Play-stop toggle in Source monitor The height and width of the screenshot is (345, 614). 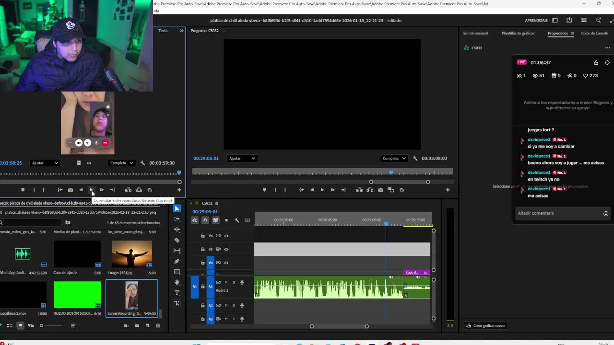click(91, 190)
